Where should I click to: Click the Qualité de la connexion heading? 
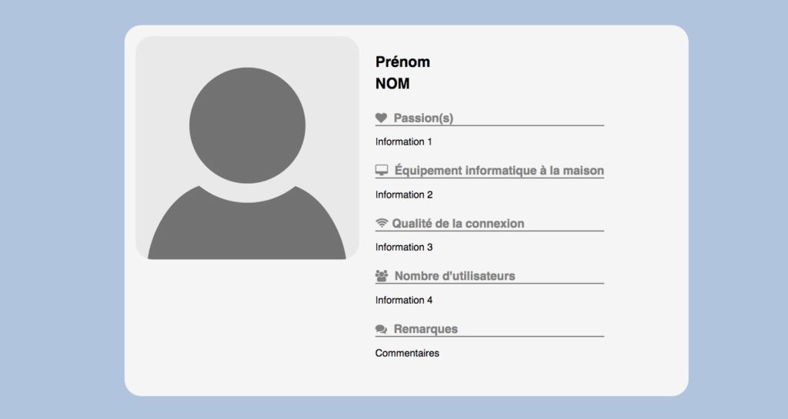458,223
